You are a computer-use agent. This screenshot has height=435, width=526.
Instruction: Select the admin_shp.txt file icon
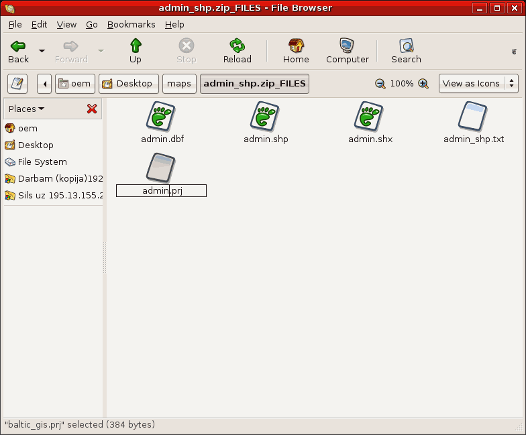pos(472,117)
